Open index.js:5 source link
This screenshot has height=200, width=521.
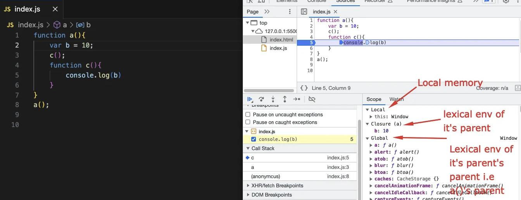coord(338,158)
